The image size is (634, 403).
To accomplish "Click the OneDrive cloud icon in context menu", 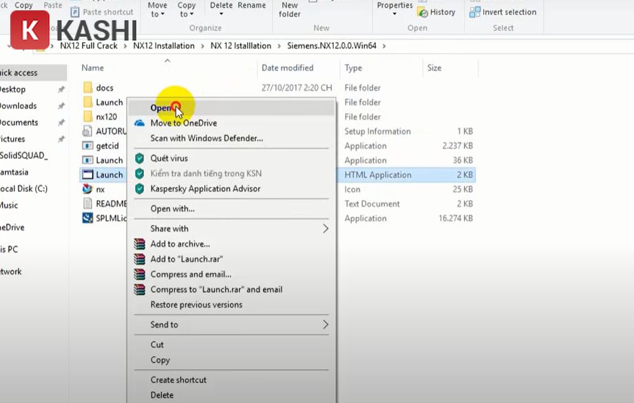I will pyautogui.click(x=140, y=123).
